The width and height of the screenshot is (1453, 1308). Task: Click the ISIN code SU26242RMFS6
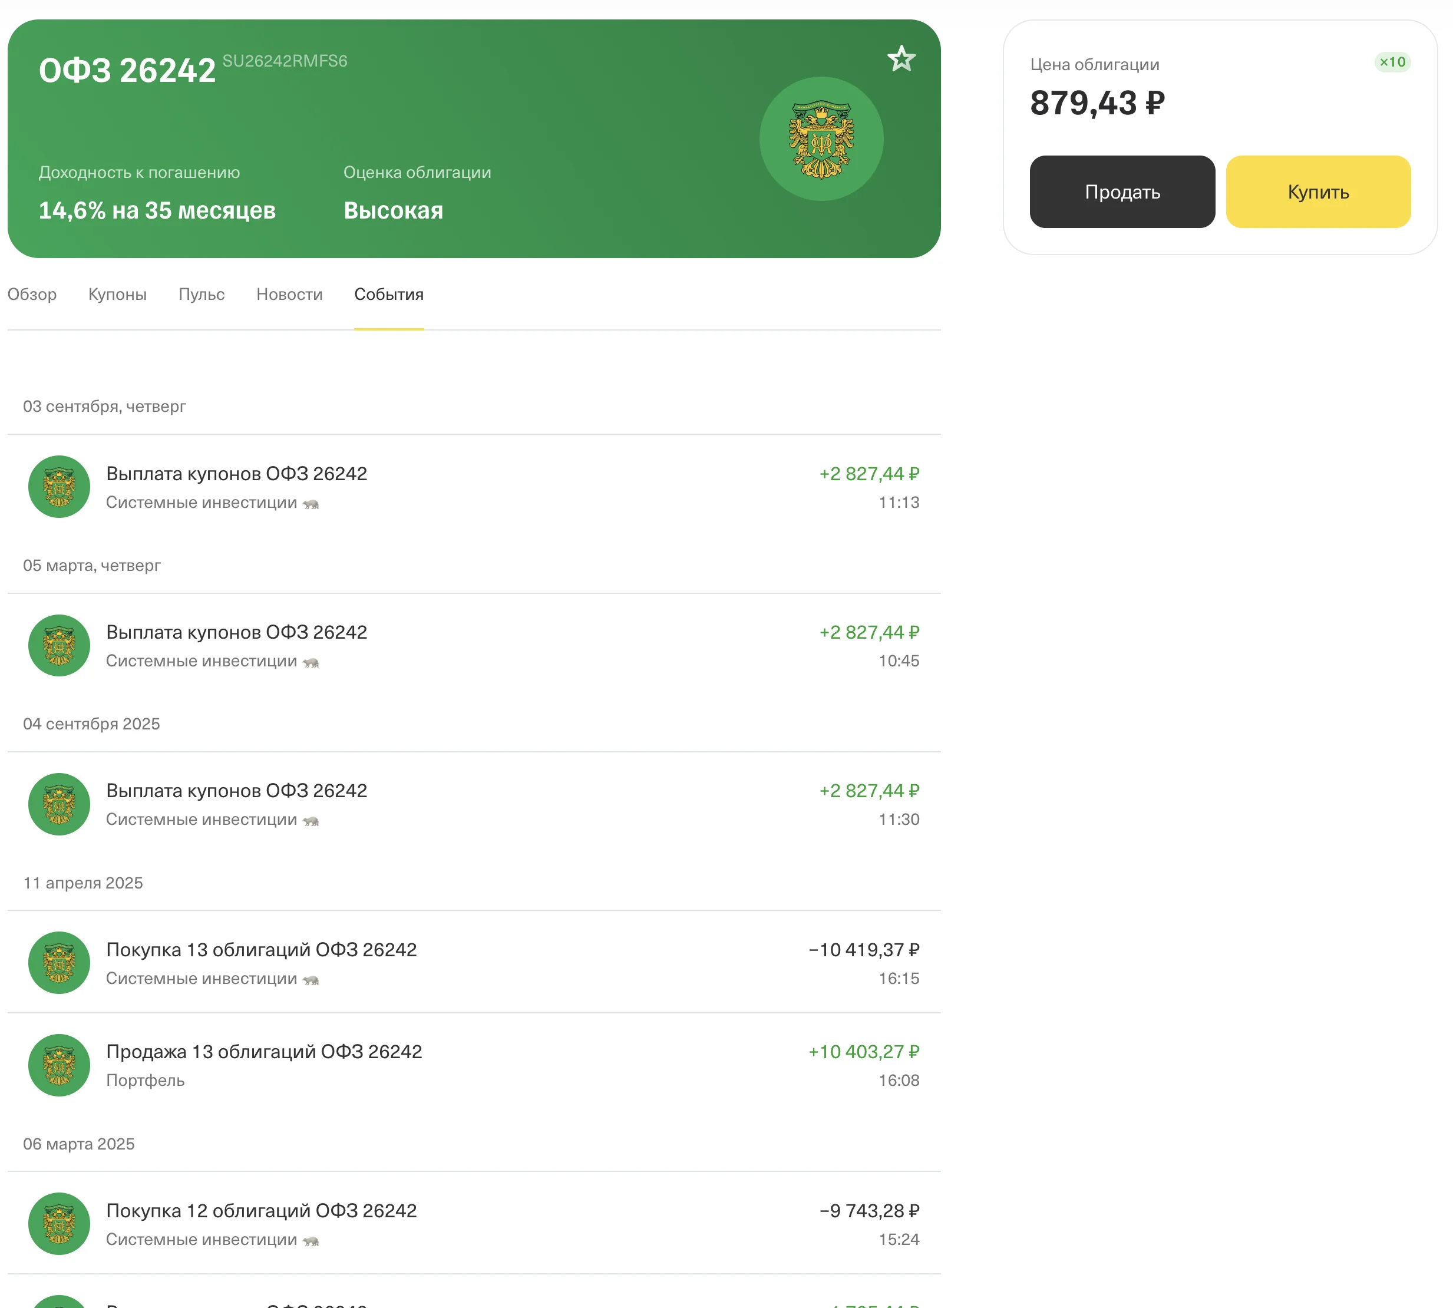click(285, 61)
